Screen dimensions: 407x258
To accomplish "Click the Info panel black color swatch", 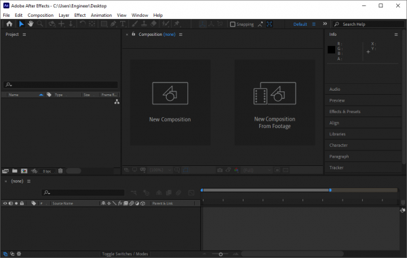I will pos(331,49).
